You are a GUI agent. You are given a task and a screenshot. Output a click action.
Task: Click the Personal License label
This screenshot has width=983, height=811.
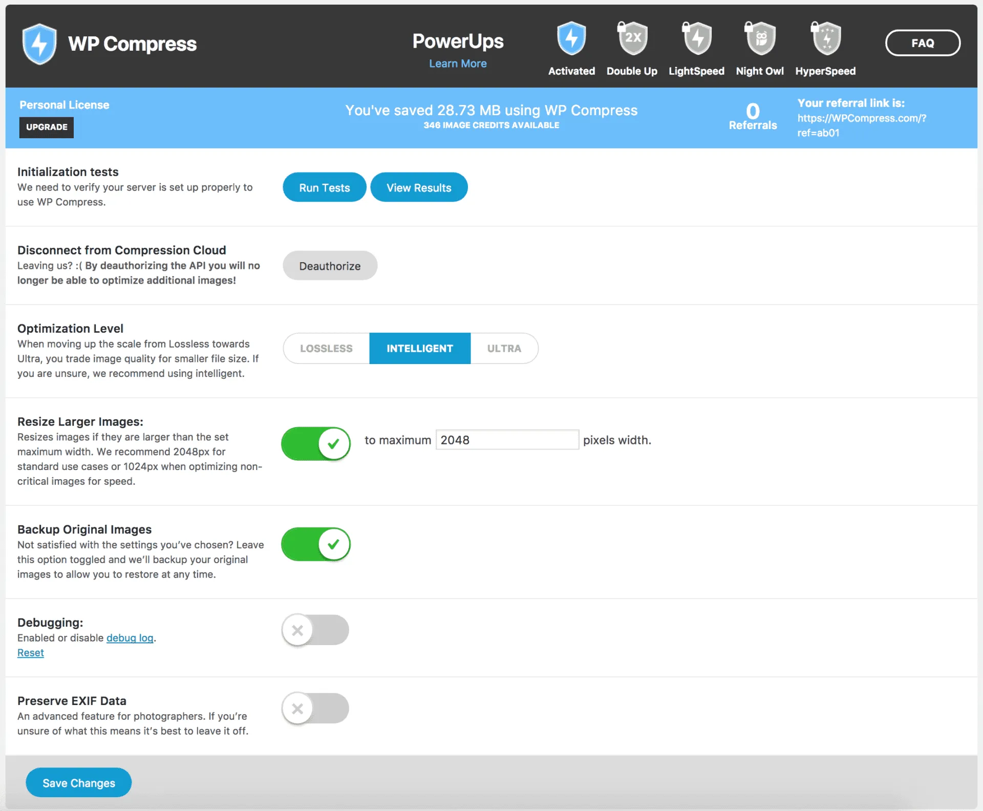65,105
